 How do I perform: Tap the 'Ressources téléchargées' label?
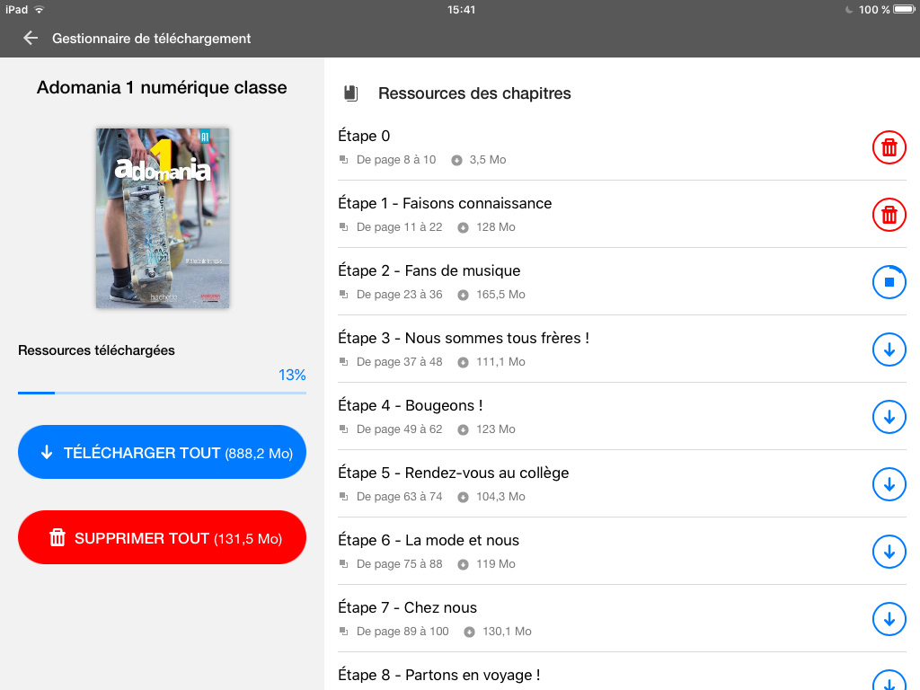click(x=96, y=350)
